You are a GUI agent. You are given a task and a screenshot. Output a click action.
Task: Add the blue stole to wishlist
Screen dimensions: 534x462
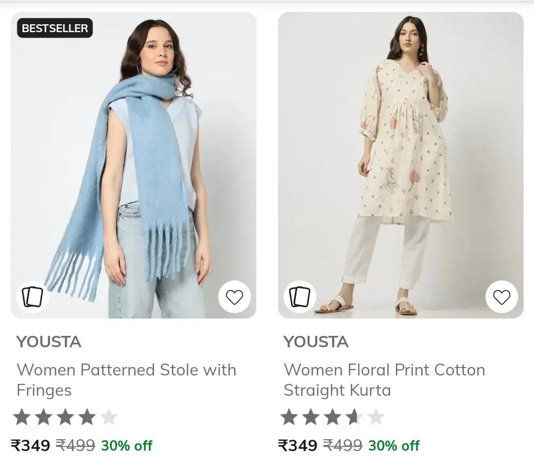234,297
